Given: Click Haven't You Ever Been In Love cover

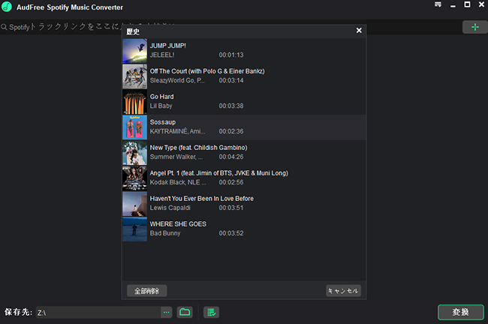Looking at the screenshot, I should (134, 204).
